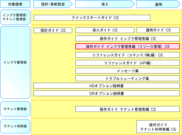The height and width of the screenshot is (135, 182).
Task: Select 操作ガイド テナント利用者編 CE box
Action: coord(158,127)
